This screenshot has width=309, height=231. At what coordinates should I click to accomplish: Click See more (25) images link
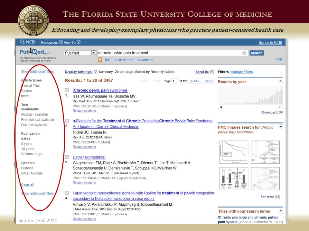[x=272, y=197]
